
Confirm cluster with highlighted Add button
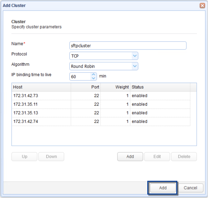pyautogui.click(x=163, y=188)
